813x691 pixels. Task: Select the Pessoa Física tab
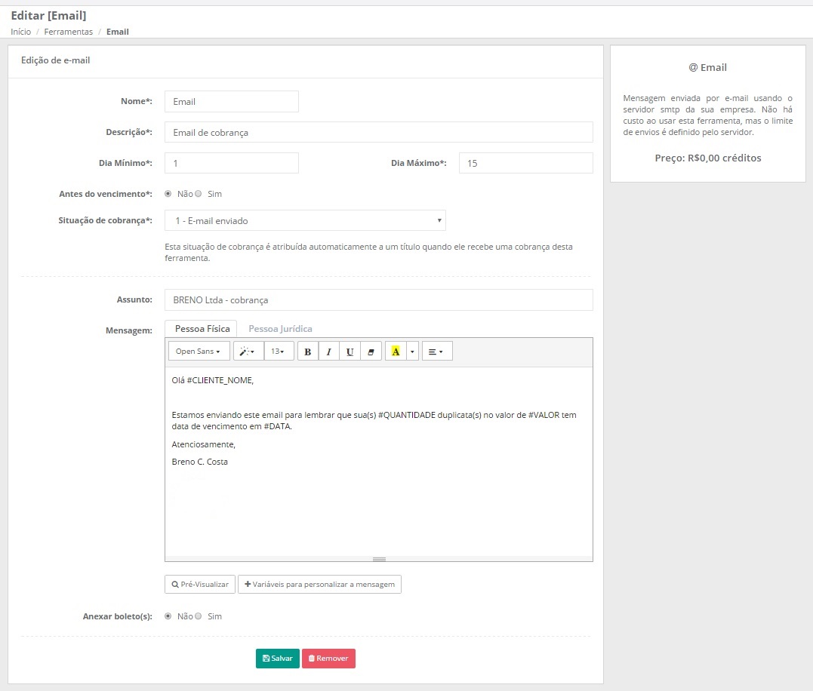pos(202,329)
